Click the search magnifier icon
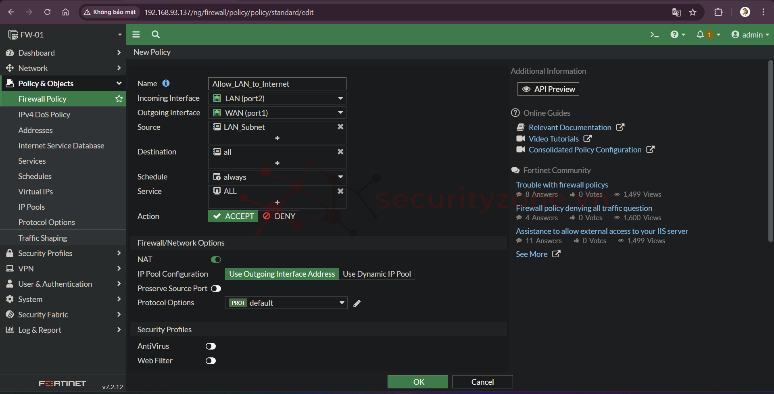Viewport: 774px width, 394px height. (x=156, y=35)
